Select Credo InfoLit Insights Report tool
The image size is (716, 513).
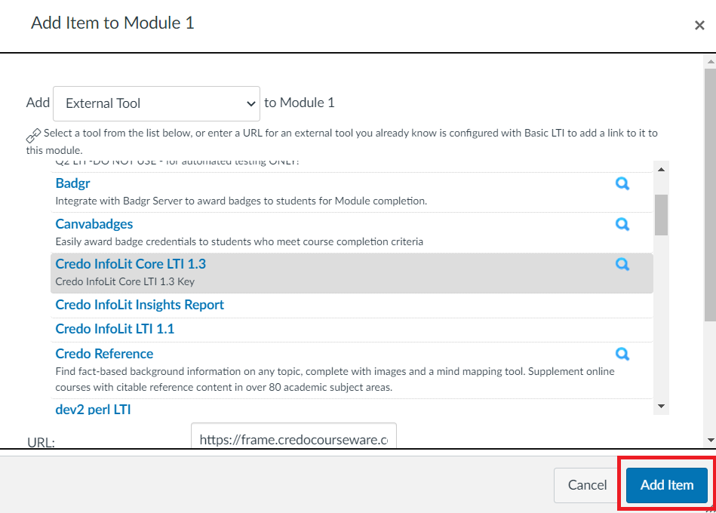pyautogui.click(x=140, y=305)
